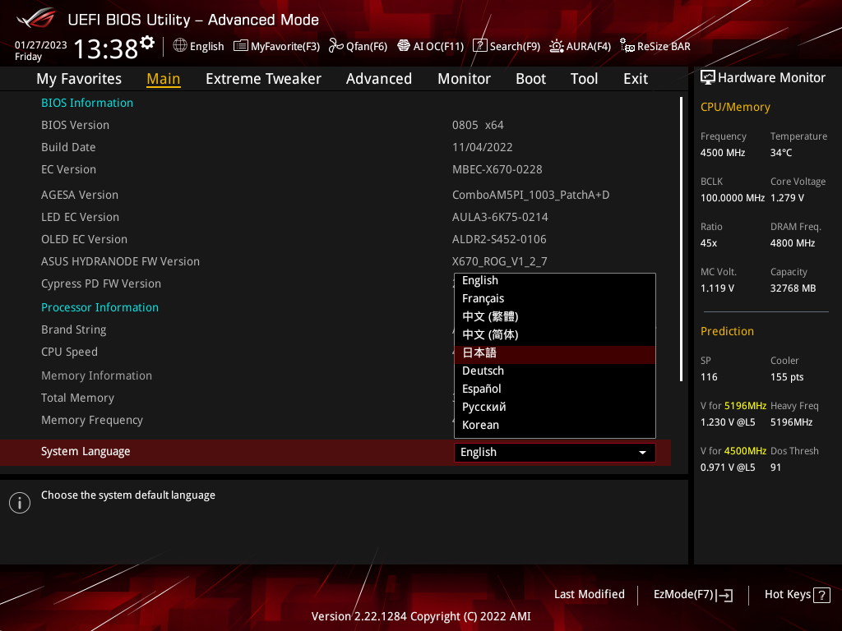Select the highlighted 日本語 option
Image resolution: width=842 pixels, height=631 pixels.
[x=555, y=353]
